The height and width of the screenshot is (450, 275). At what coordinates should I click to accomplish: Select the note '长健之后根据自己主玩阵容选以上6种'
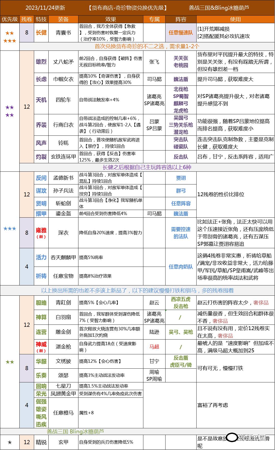(x=147, y=167)
